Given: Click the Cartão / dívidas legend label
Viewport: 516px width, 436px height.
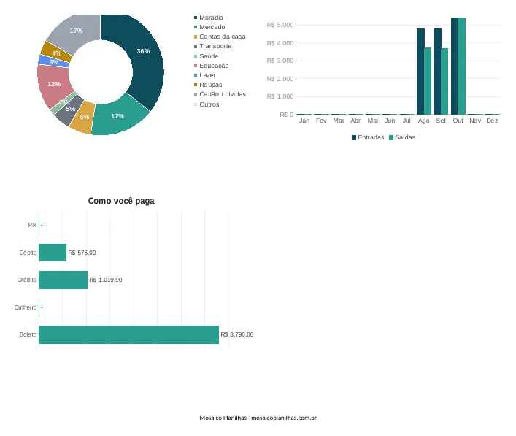Looking at the screenshot, I should (223, 94).
